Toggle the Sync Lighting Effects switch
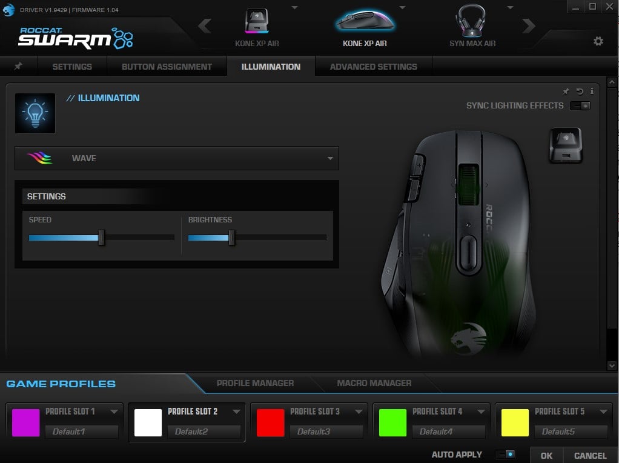The height and width of the screenshot is (463, 619). click(580, 105)
